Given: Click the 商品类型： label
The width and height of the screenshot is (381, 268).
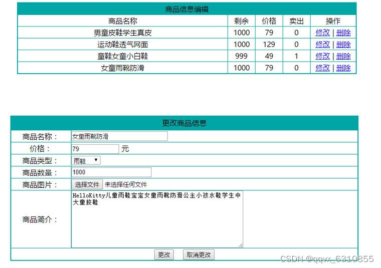Looking at the screenshot, I should click(x=40, y=161).
